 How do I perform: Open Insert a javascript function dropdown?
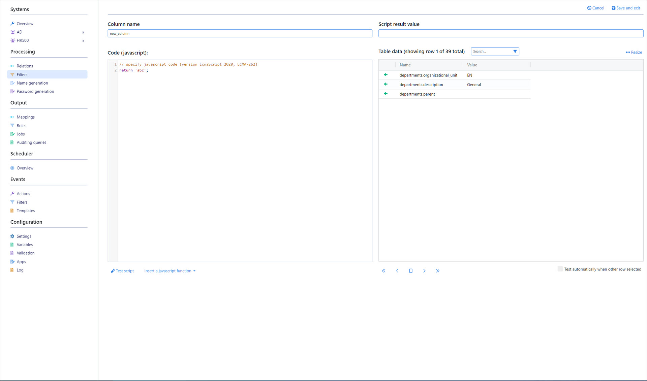pyautogui.click(x=170, y=271)
